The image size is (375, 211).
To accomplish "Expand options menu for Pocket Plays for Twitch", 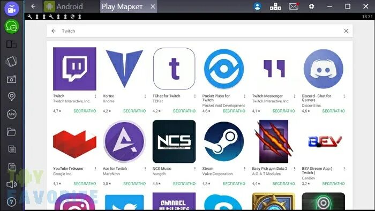I will pyautogui.click(x=245, y=96).
